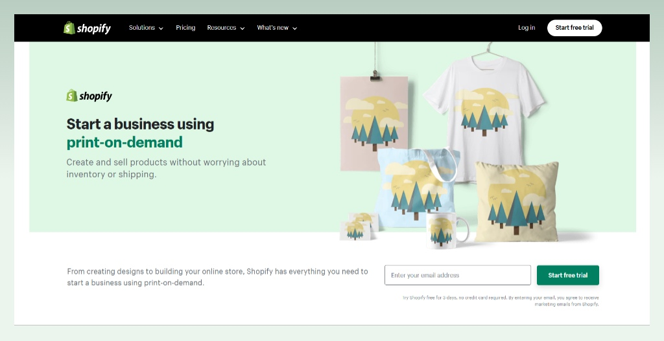This screenshot has width=664, height=341.
Task: Expand the Resources menu
Action: click(x=226, y=28)
